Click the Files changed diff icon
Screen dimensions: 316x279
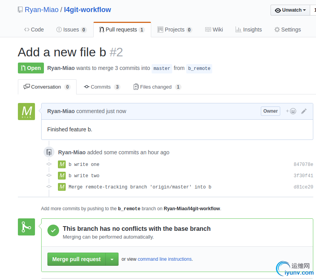(x=136, y=87)
